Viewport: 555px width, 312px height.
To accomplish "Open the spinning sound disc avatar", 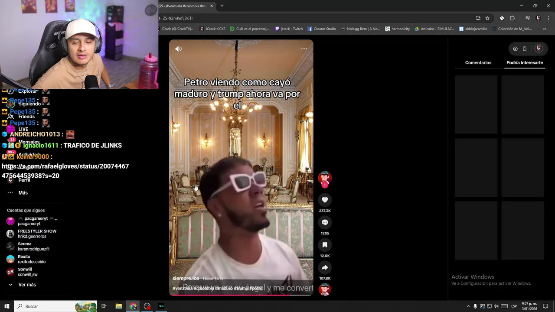I will click(x=325, y=289).
